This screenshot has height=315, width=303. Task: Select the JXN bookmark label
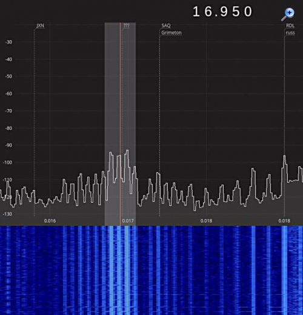tap(40, 25)
